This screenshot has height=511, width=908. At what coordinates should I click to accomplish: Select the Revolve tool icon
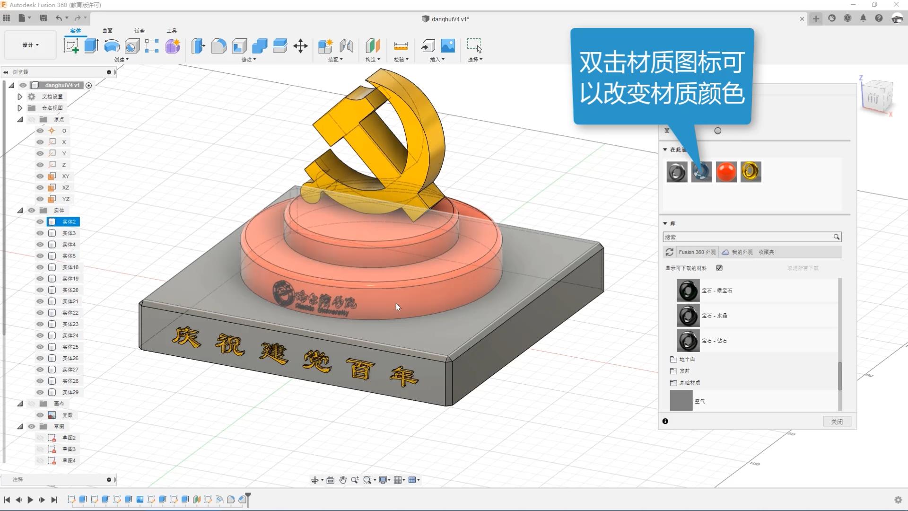click(112, 46)
